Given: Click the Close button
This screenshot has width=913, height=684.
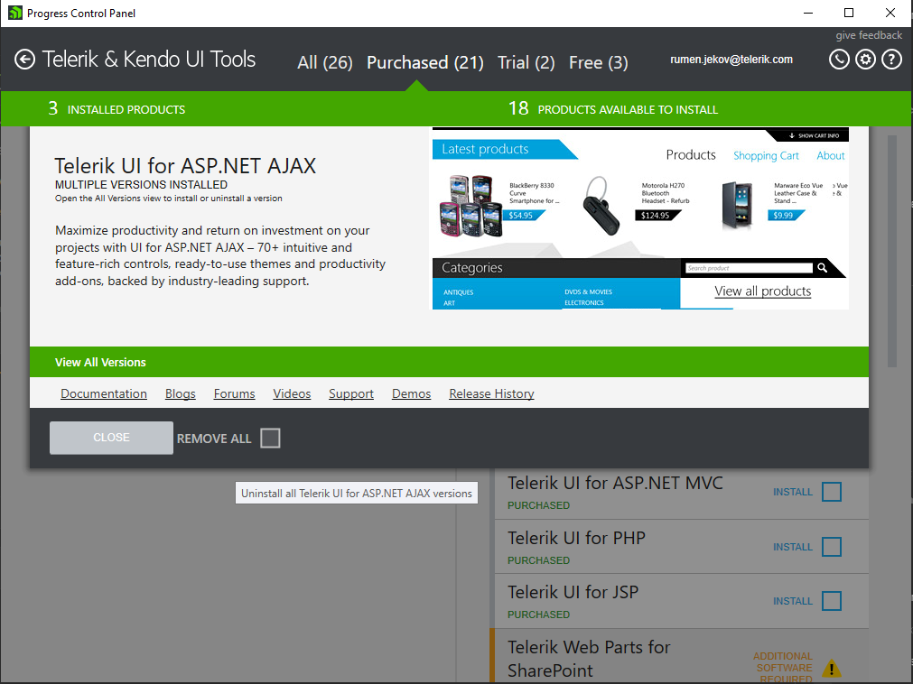Looking at the screenshot, I should tap(111, 438).
